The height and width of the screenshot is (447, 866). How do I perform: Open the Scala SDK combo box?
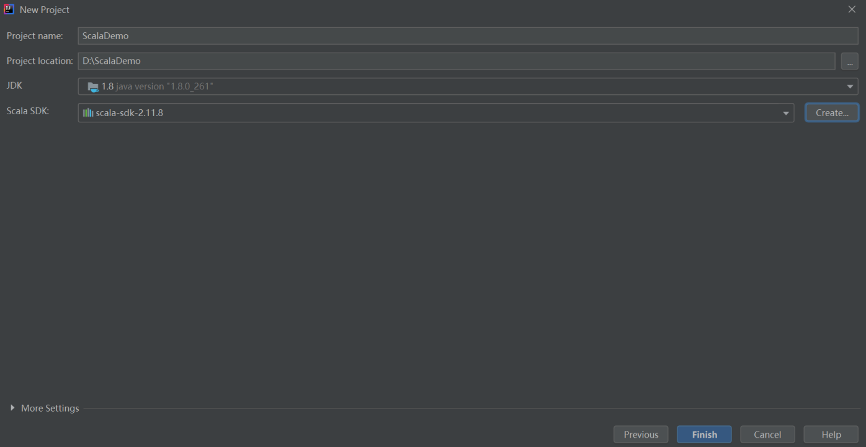click(x=435, y=113)
